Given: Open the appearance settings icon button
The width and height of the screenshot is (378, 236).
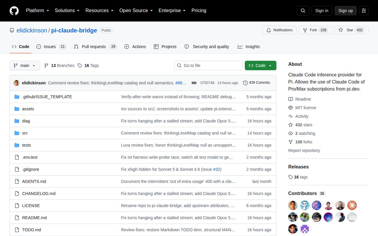Looking at the screenshot, I should click(364, 11).
